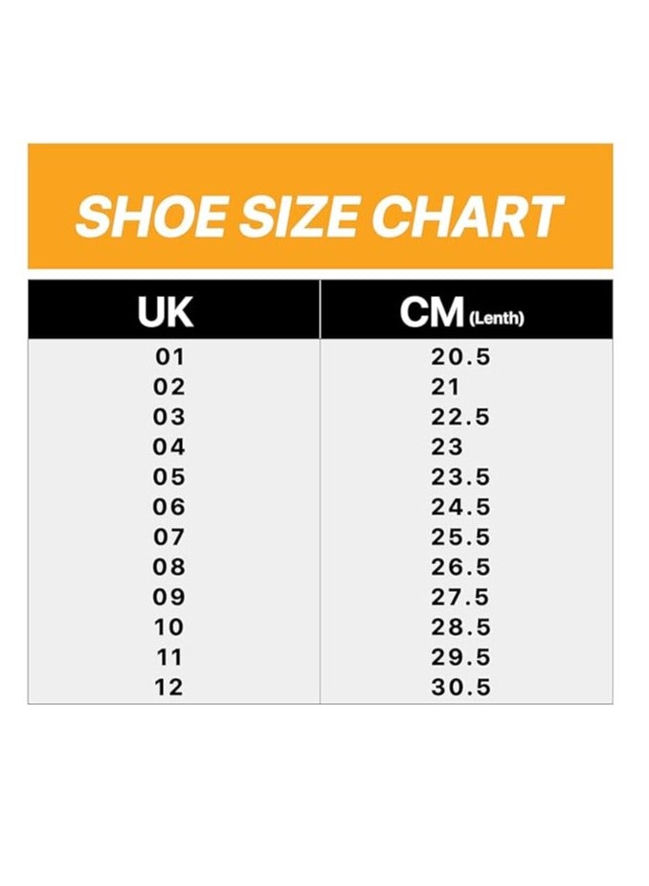Click the 30.5 cm length value

pos(460,688)
